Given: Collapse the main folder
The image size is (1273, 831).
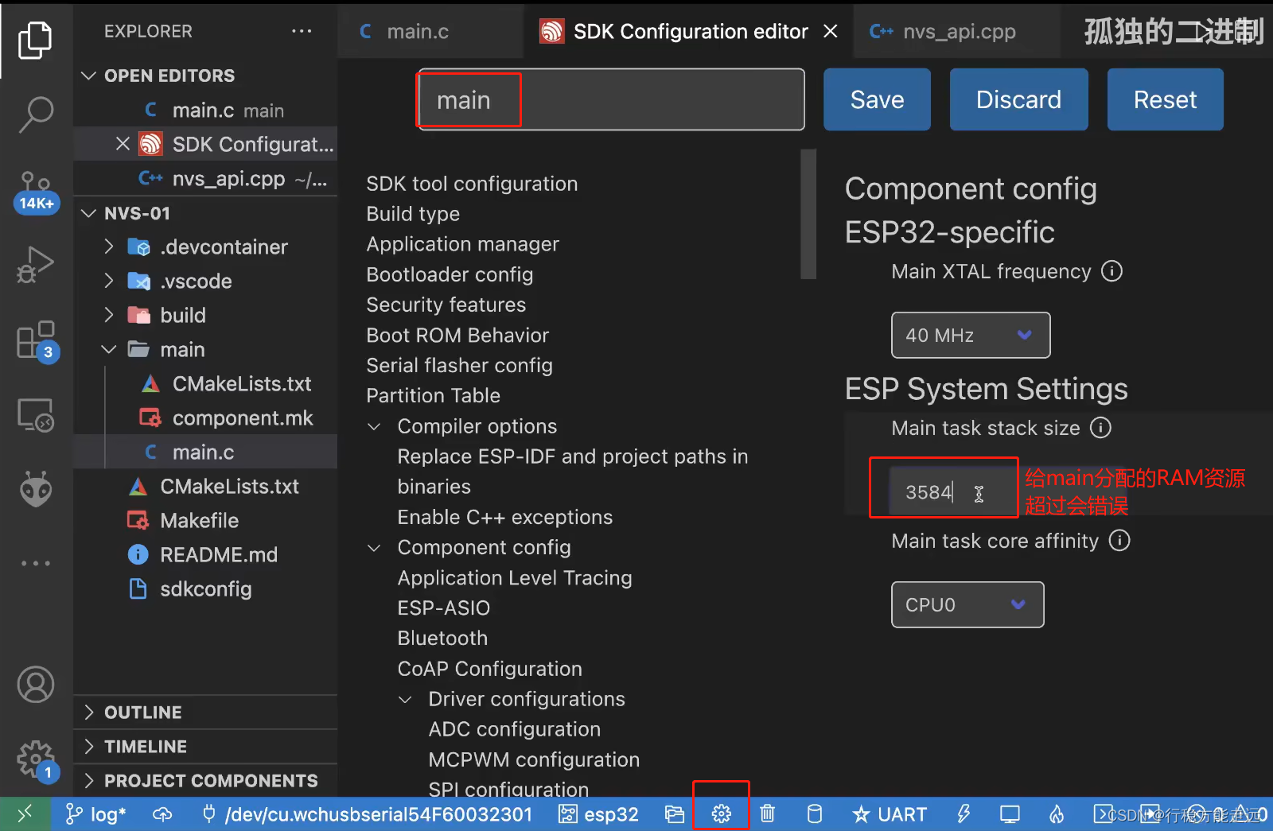Looking at the screenshot, I should (x=109, y=349).
